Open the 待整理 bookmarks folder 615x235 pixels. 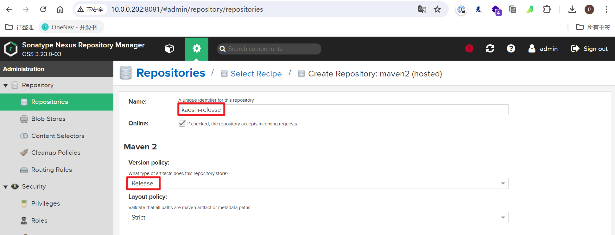pos(19,27)
